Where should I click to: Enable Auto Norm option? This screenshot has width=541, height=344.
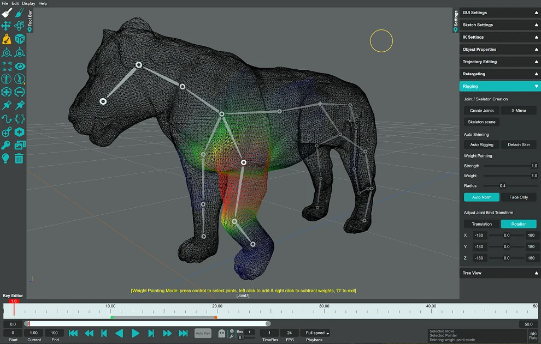click(x=481, y=197)
